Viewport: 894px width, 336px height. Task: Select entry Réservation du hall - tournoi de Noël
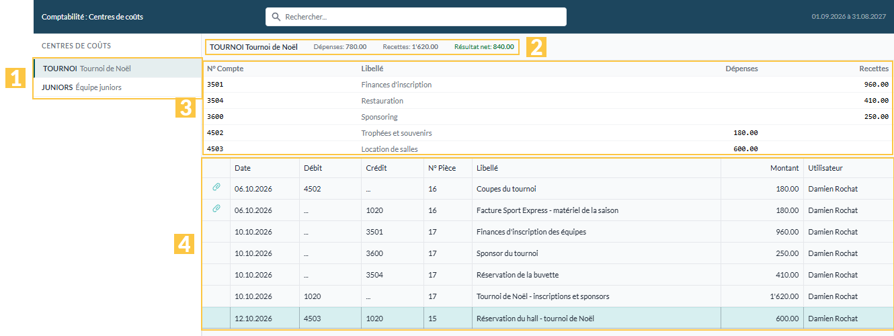coord(548,318)
